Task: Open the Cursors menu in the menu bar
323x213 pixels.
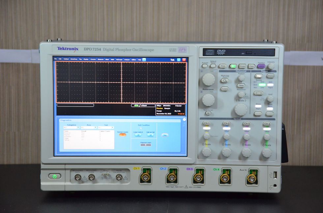Action: coord(93,59)
